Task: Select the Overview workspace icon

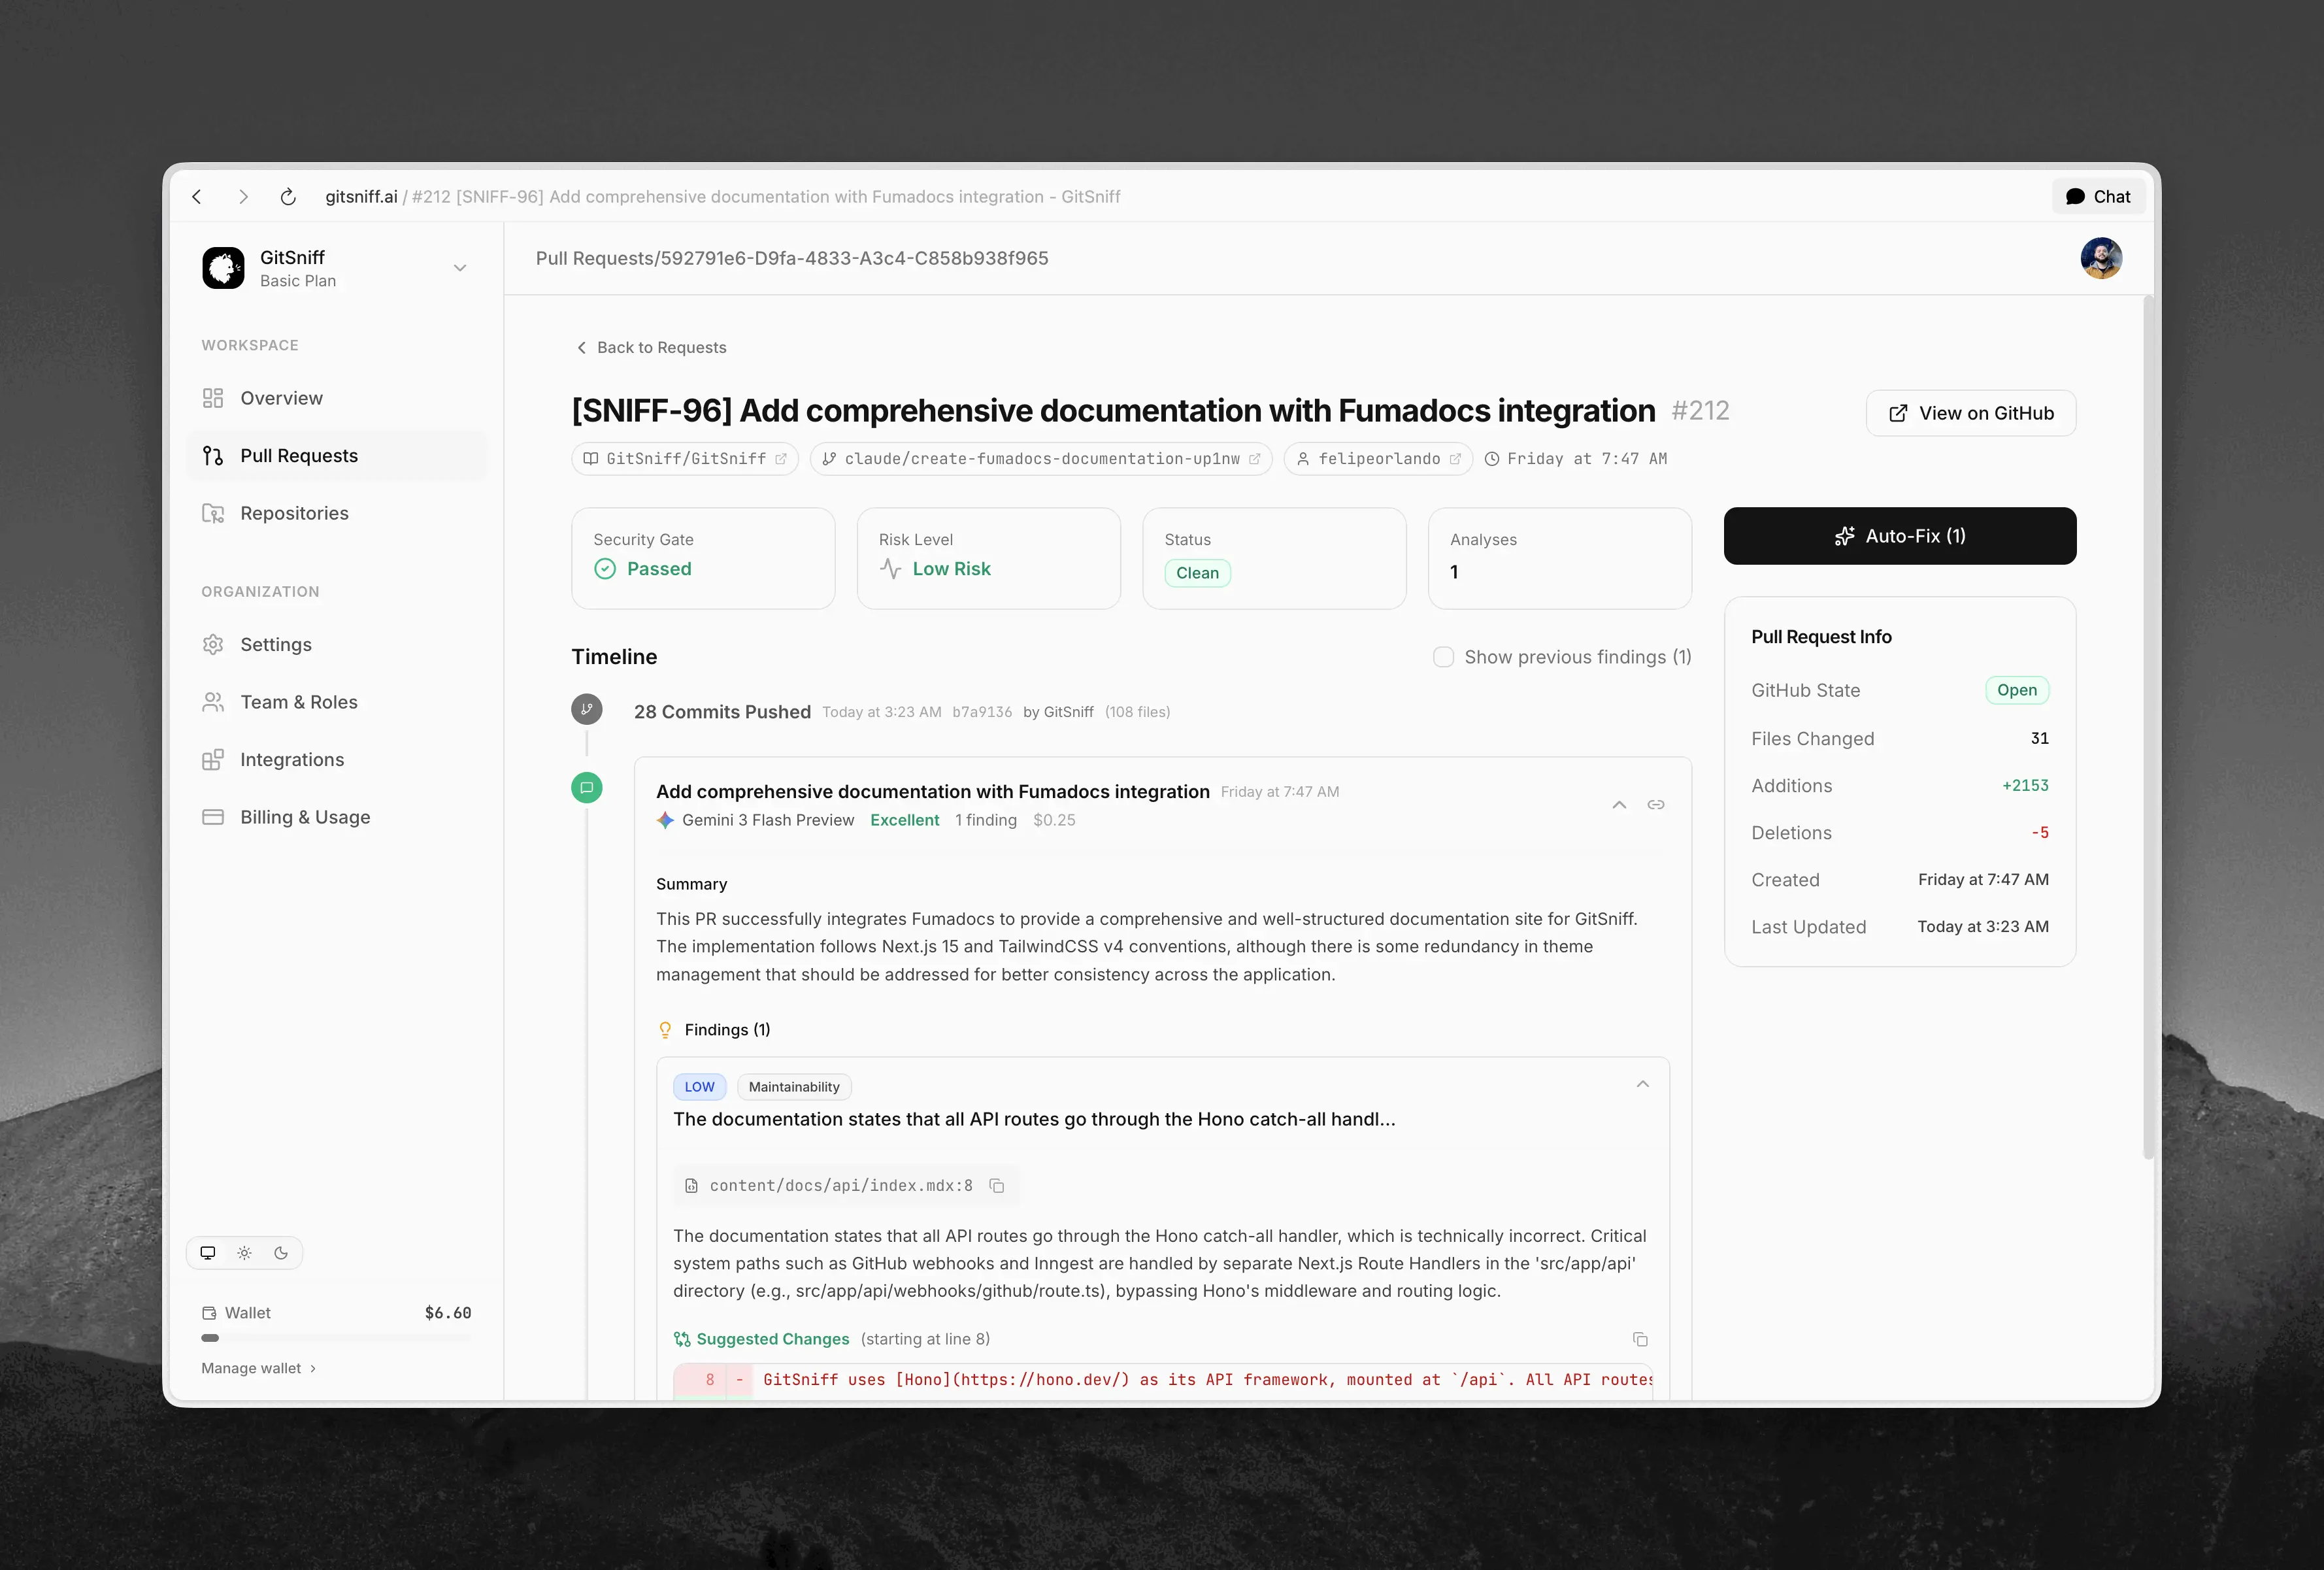Action: (213, 398)
